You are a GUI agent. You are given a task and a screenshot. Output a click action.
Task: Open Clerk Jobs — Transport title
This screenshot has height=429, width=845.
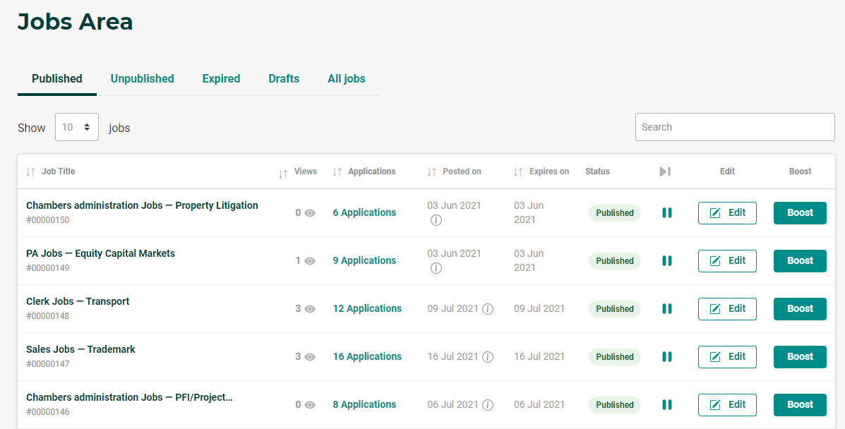(x=78, y=301)
